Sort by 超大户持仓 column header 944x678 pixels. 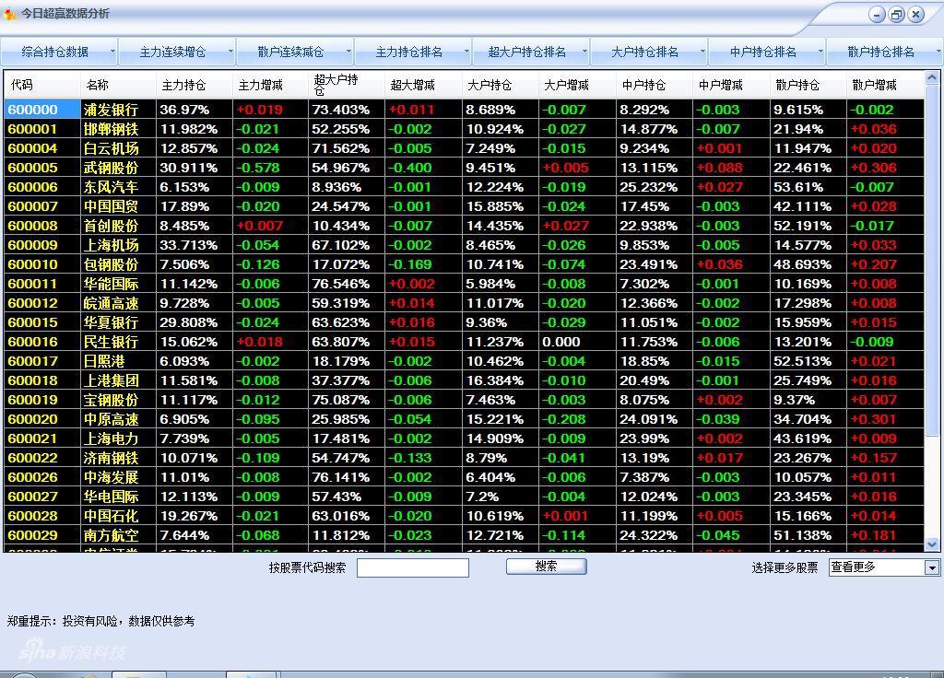(347, 86)
